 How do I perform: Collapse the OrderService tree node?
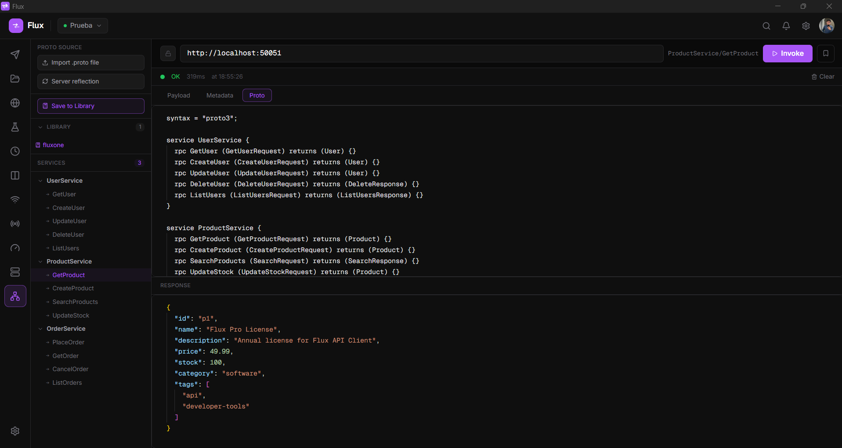(x=40, y=329)
